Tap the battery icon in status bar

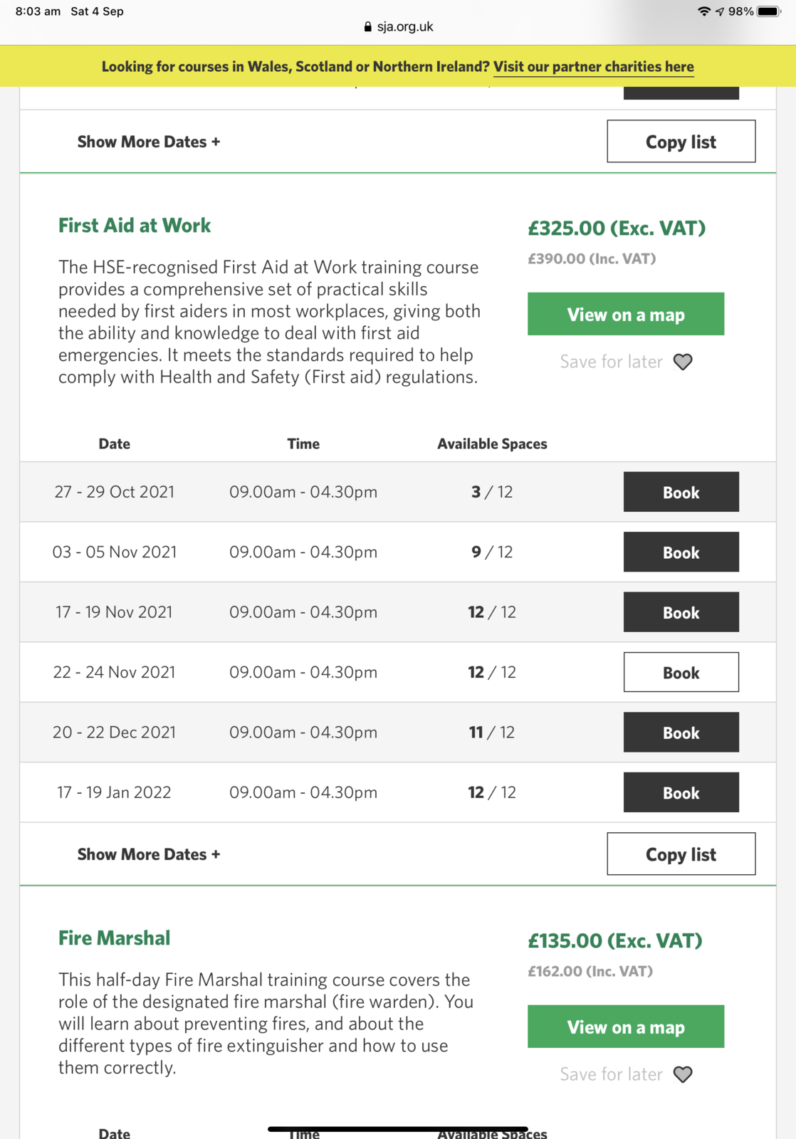pos(769,11)
